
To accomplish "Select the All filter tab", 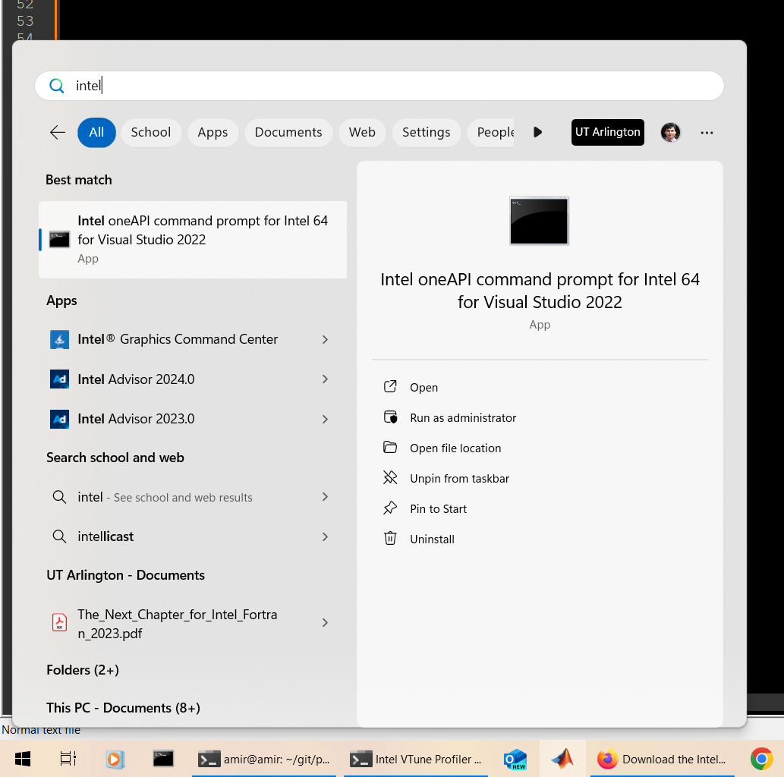I will click(96, 133).
